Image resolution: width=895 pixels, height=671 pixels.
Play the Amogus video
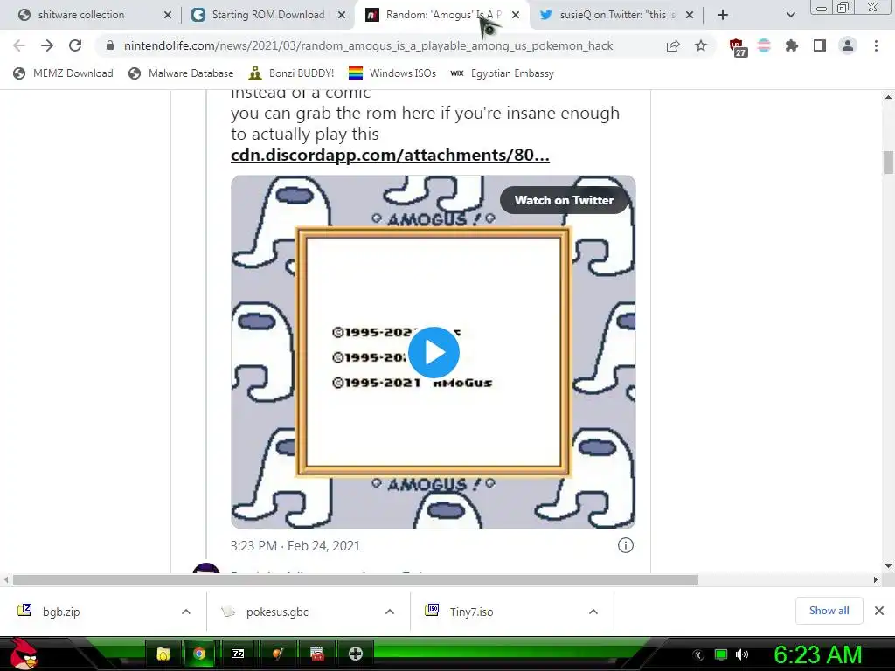[x=434, y=352]
